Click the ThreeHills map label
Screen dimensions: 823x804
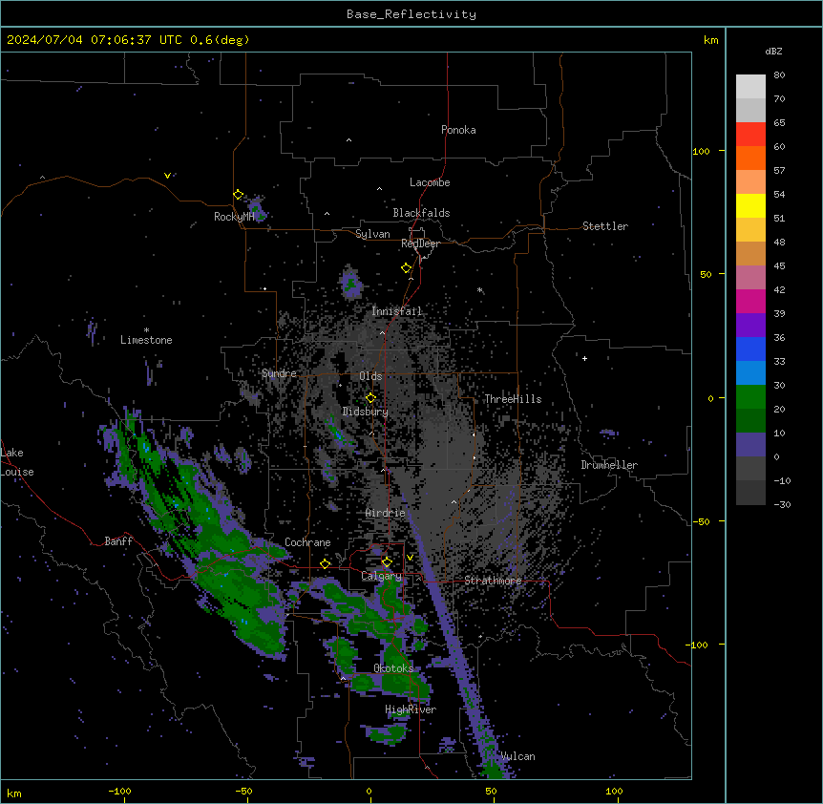[513, 399]
